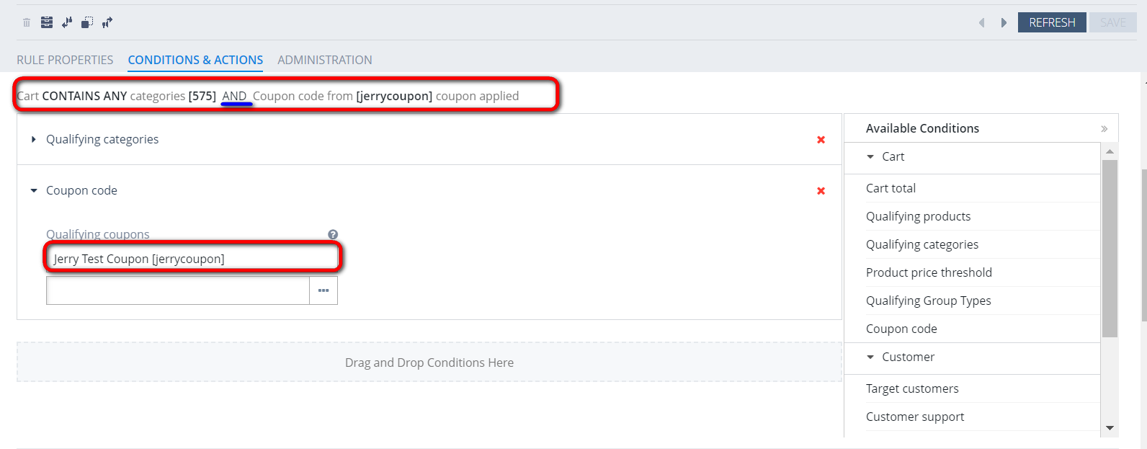The image size is (1147, 449).
Task: Collapse the Available Conditions panel
Action: (1104, 129)
